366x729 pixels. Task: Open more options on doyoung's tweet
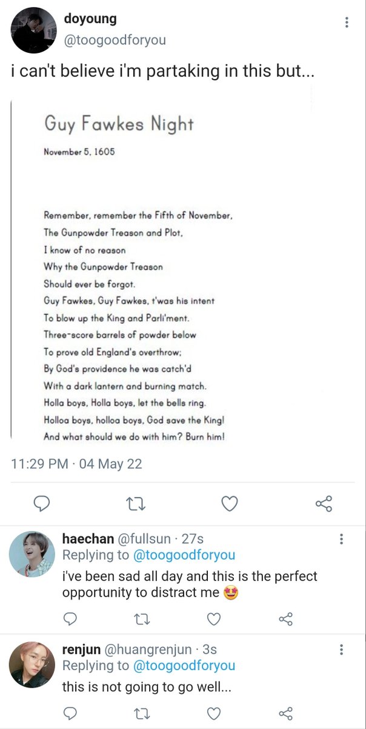click(x=347, y=22)
